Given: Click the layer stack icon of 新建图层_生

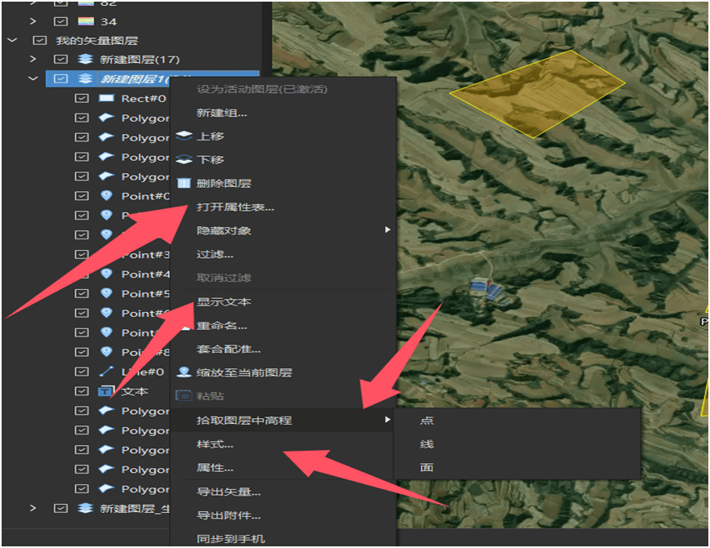Looking at the screenshot, I should (85, 508).
